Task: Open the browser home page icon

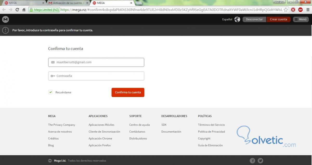Action: (24, 10)
